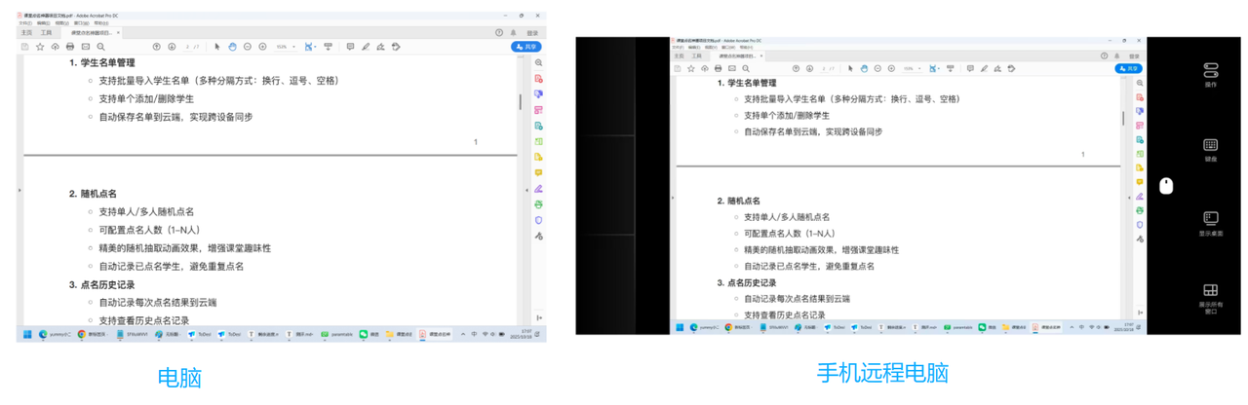1248x405 pixels.
Task: Select the arrow selection tool in 电脑 Acrobat
Action: tap(217, 46)
